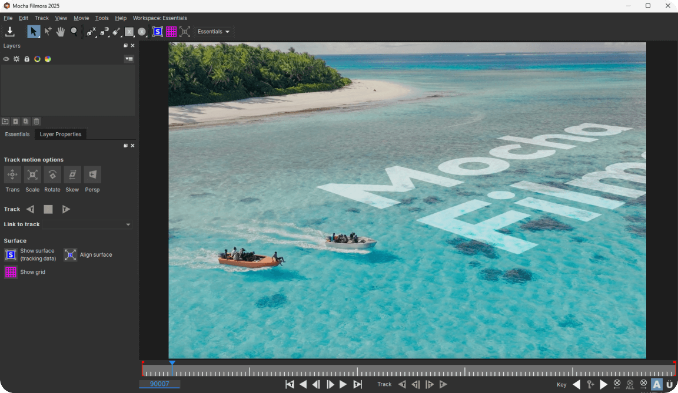Click Stop tracking square button
Image resolution: width=678 pixels, height=393 pixels.
(x=48, y=209)
